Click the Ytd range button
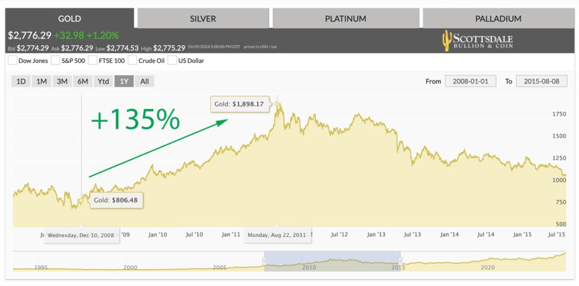Image resolution: width=579 pixels, height=286 pixels. (x=103, y=81)
